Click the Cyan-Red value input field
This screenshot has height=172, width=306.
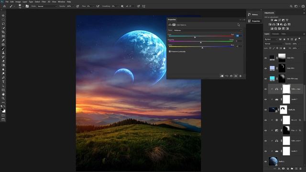pos(239,36)
